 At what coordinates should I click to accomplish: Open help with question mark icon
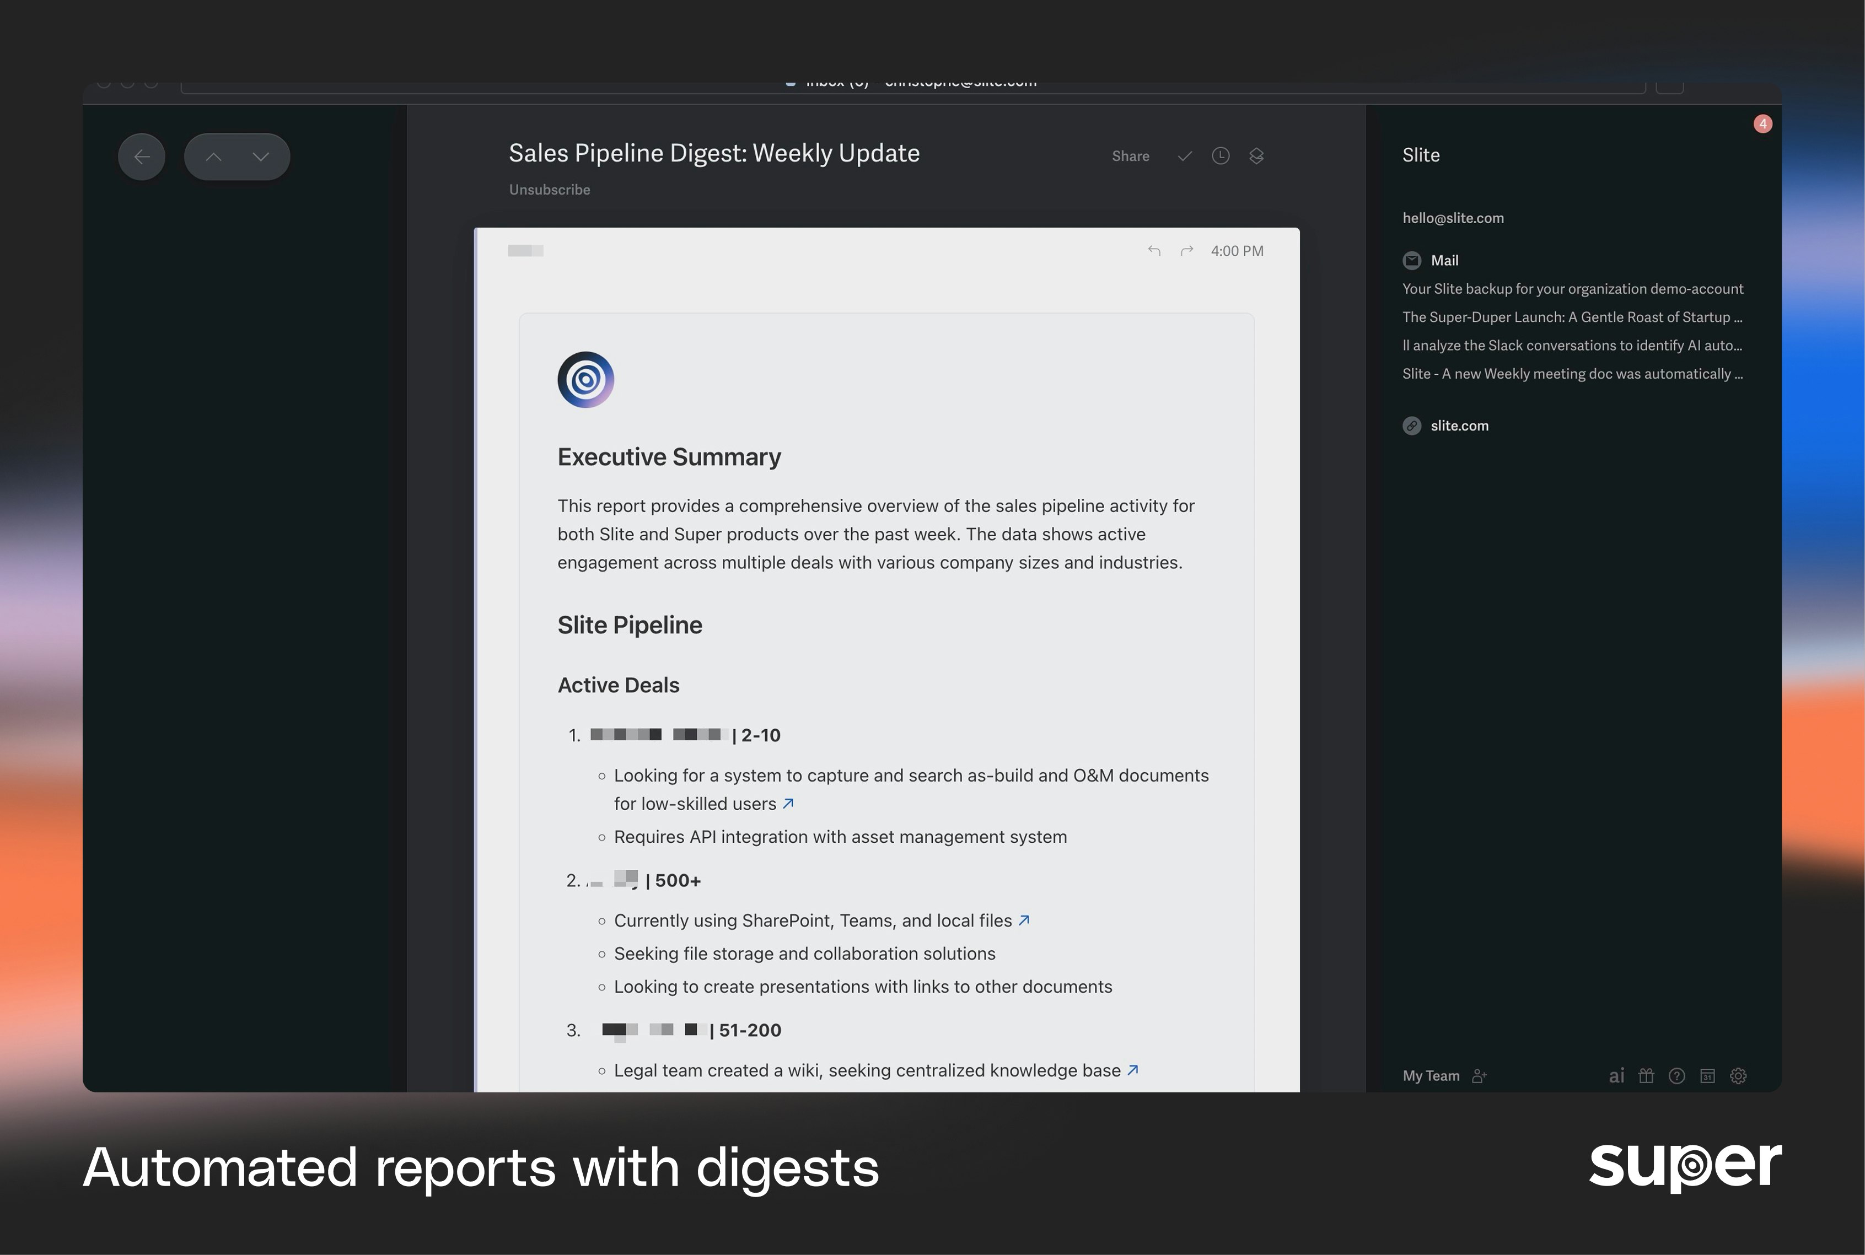click(x=1677, y=1076)
